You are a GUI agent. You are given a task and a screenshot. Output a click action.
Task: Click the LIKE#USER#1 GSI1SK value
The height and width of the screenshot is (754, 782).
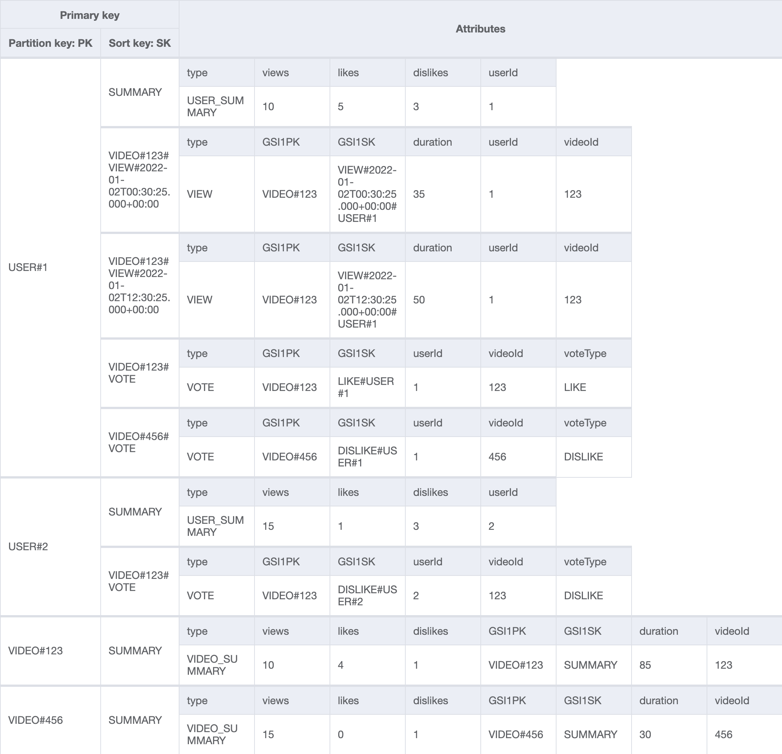tap(368, 388)
